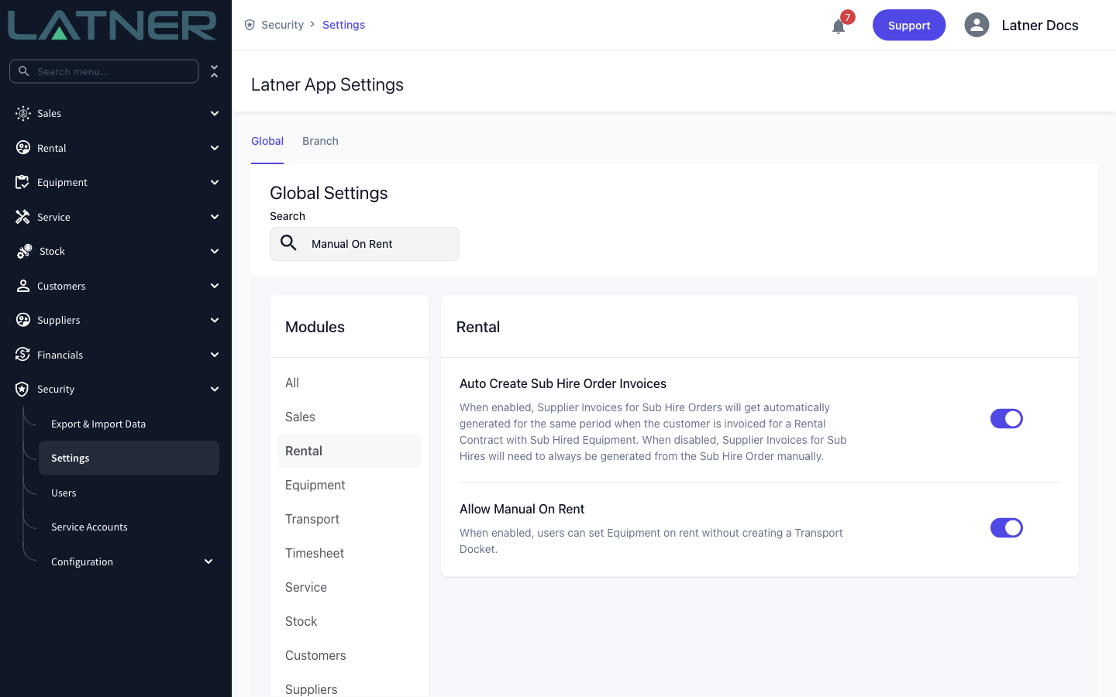Click 'Allow Manual On Rent' title
The width and height of the screenshot is (1116, 697).
pos(522,509)
